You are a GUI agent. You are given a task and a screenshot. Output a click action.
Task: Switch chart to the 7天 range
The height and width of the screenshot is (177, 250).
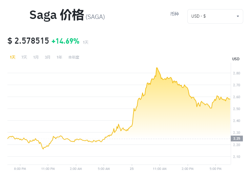point(24,57)
